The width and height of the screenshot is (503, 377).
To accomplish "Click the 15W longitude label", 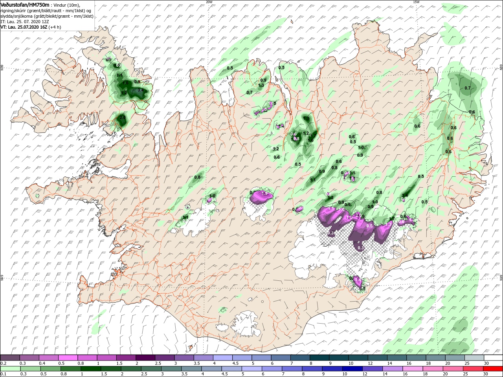I will (416, 2).
